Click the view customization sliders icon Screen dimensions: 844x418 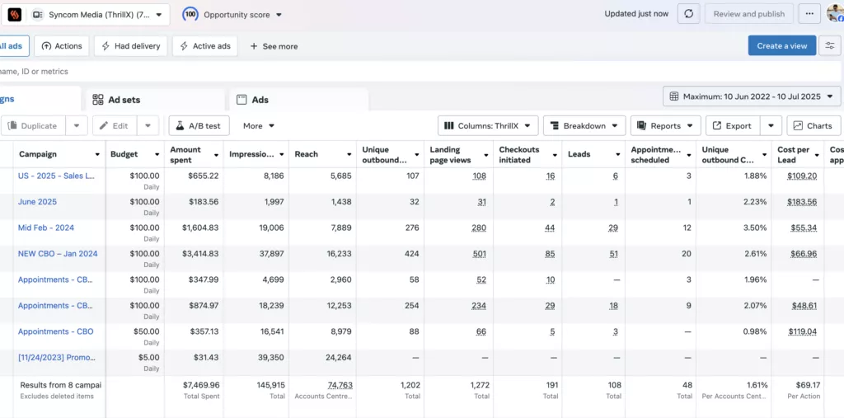point(830,46)
